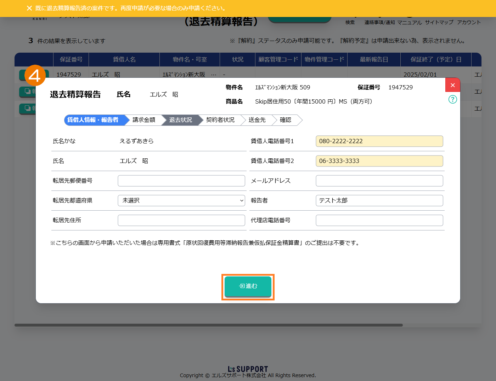Close the 退去精算報告 dialog with red X

452,85
